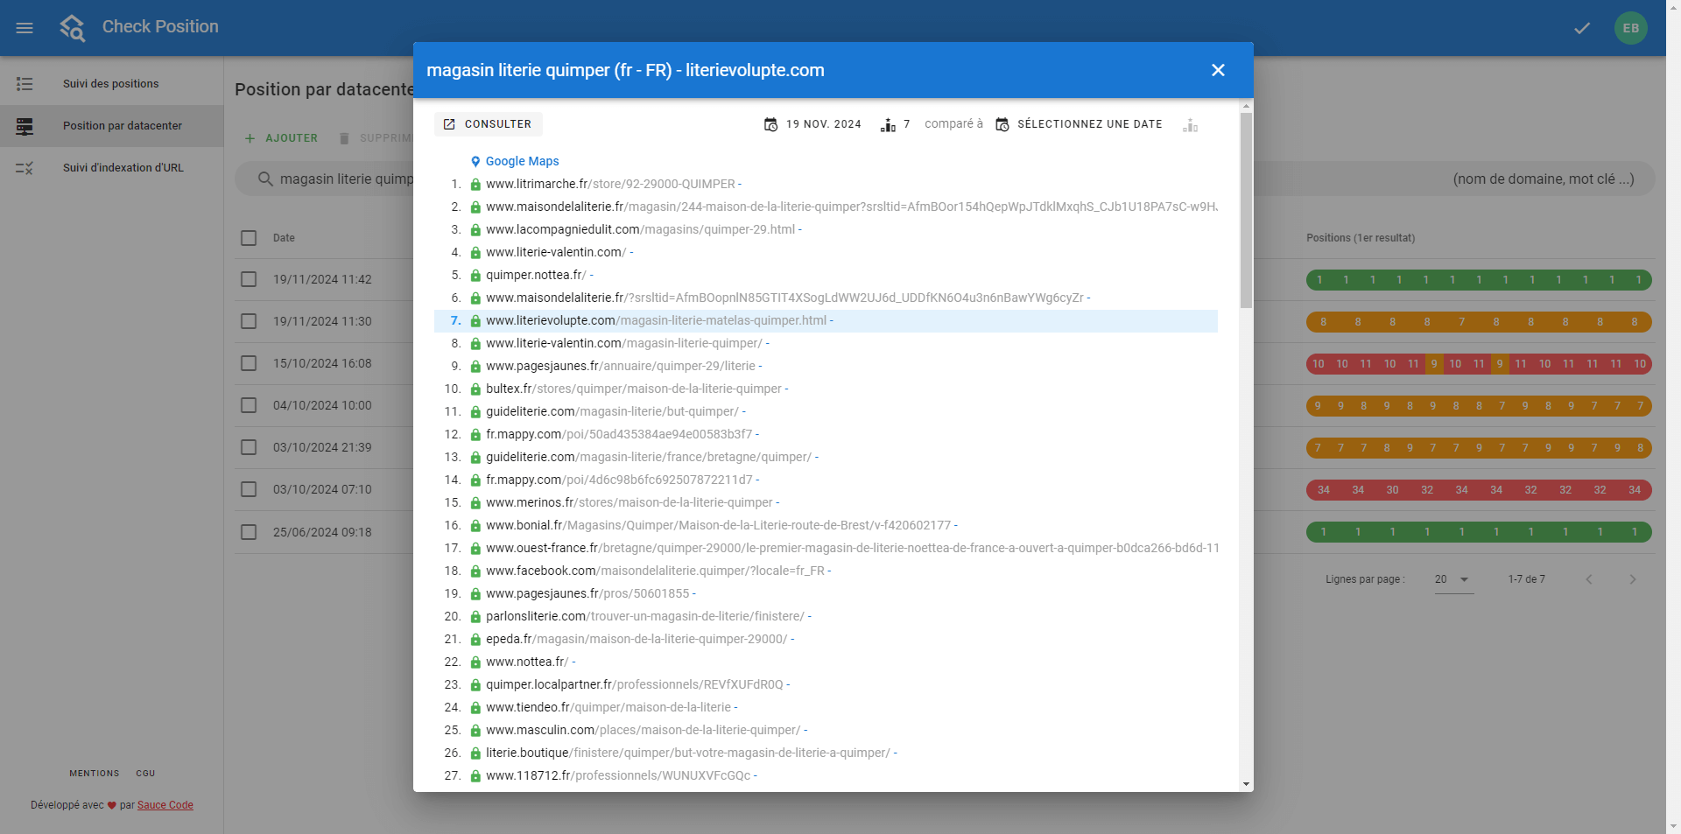
Task: Check the 19/11/2024 11:42 row checkbox
Action: tap(249, 279)
